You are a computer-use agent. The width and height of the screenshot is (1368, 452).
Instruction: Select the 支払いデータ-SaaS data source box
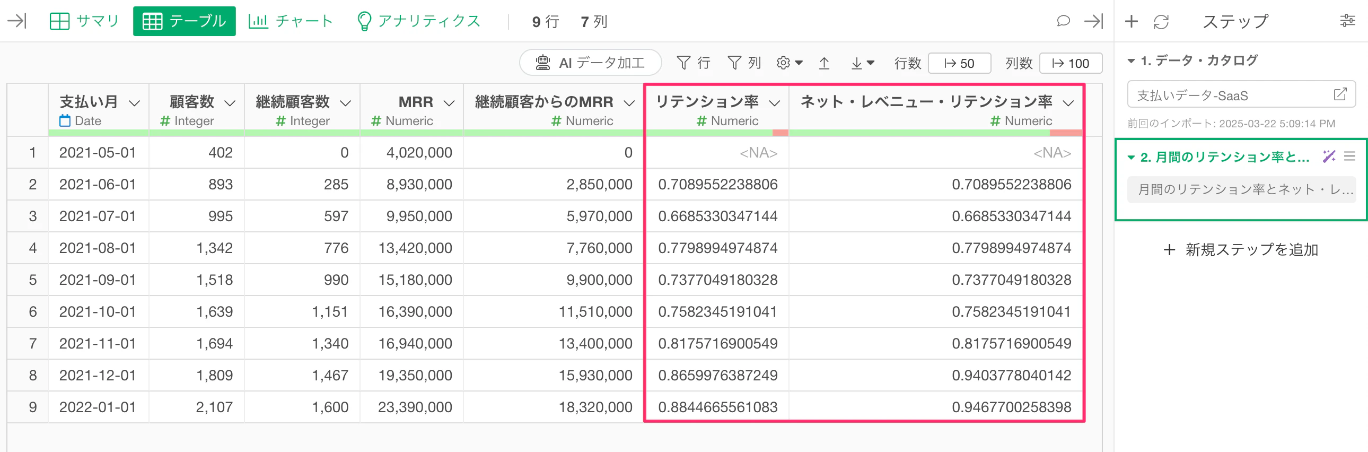pos(1241,94)
